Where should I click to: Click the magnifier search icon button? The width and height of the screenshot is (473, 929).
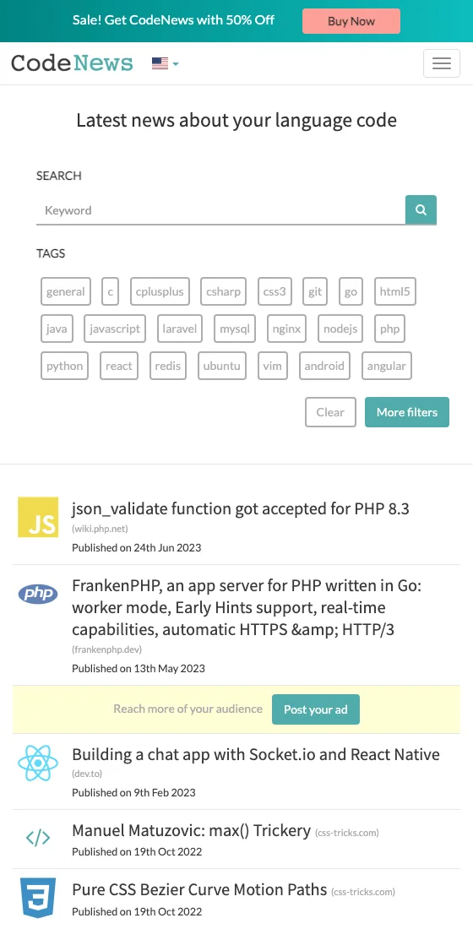pos(421,209)
